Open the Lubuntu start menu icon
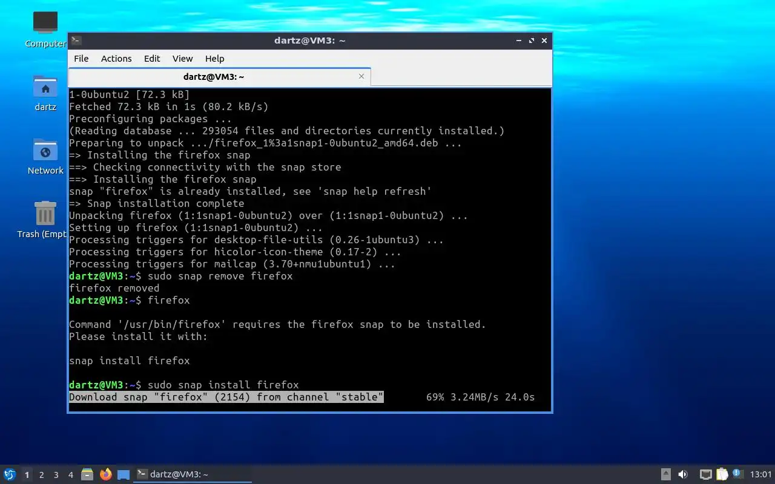This screenshot has height=484, width=775. pos(9,474)
